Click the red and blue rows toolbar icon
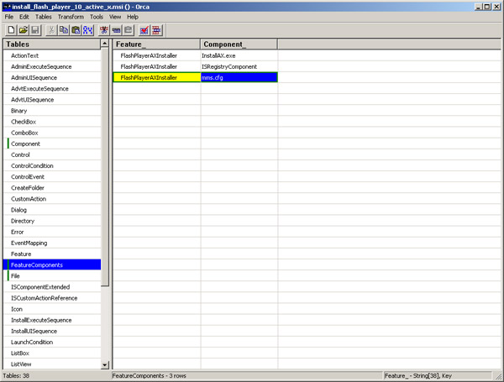 pyautogui.click(x=156, y=30)
